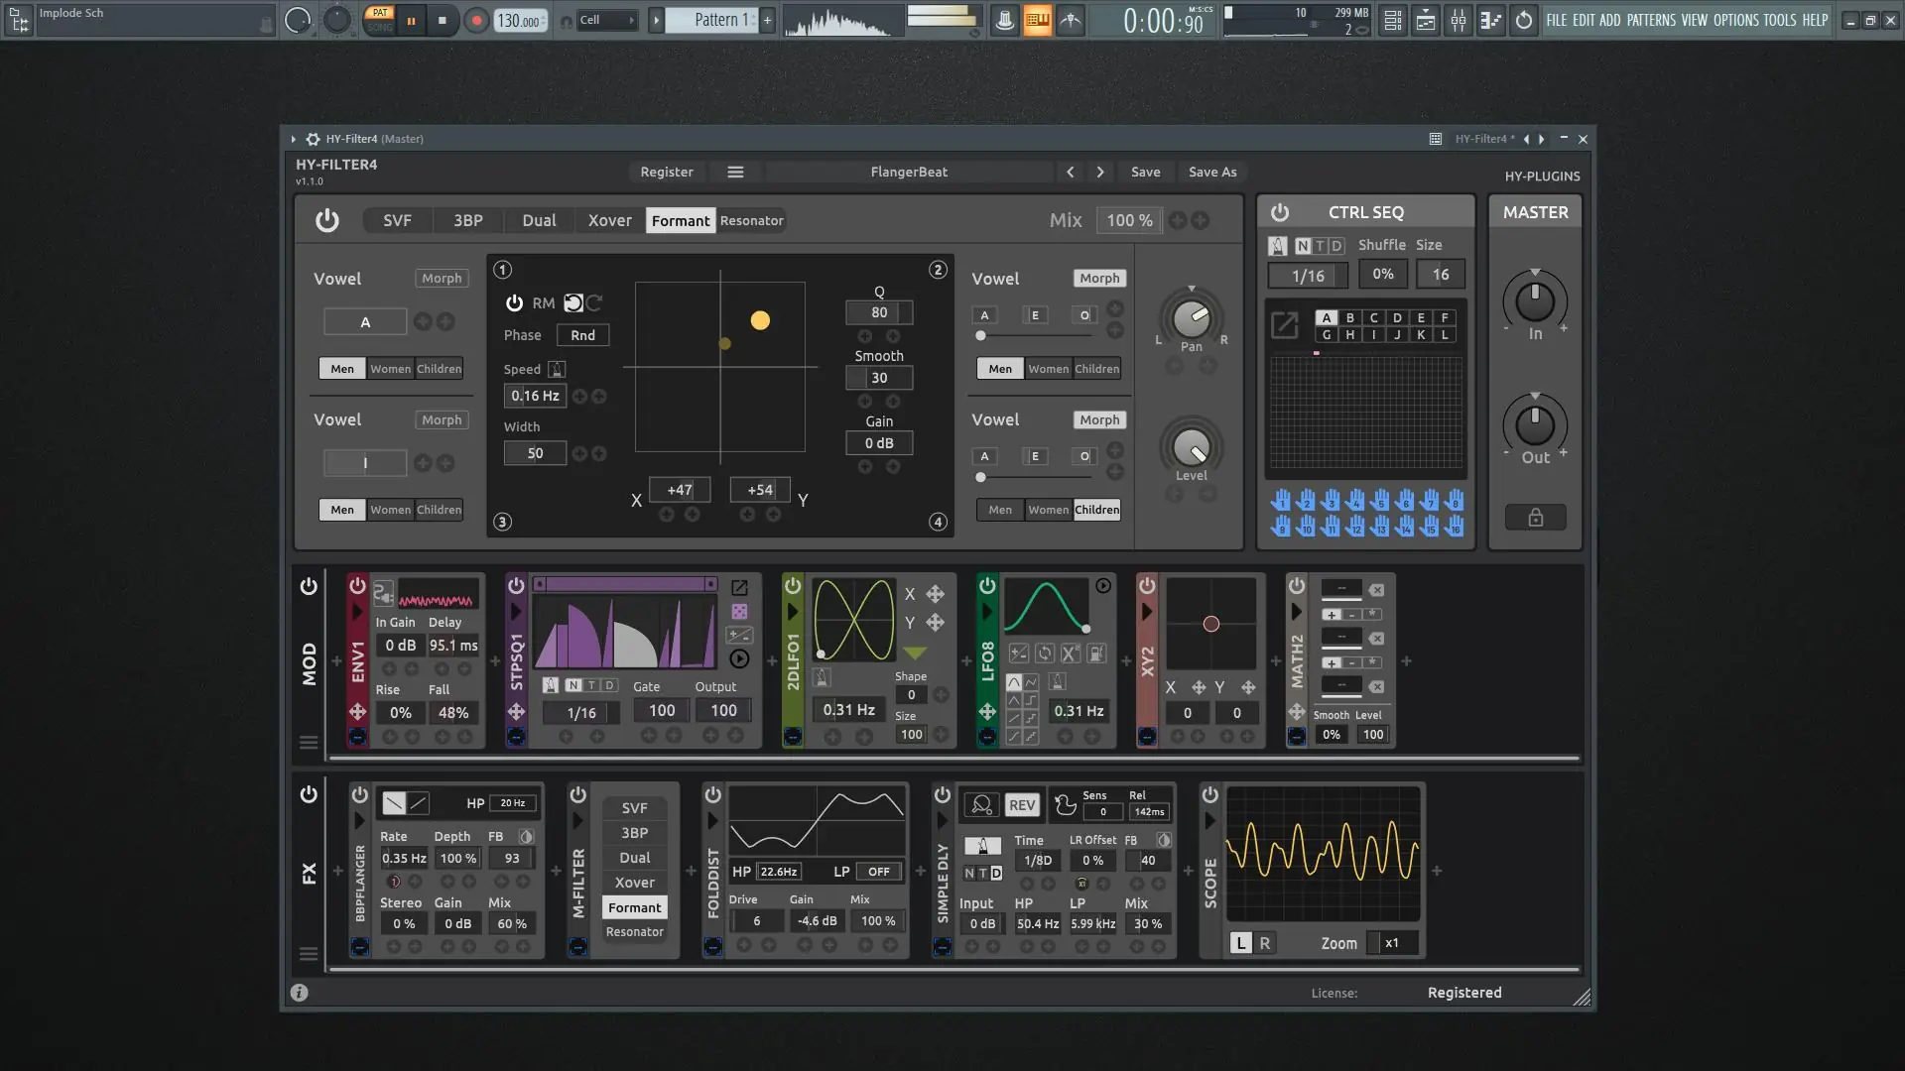Expand the plugin window options arrow

pos(293,139)
